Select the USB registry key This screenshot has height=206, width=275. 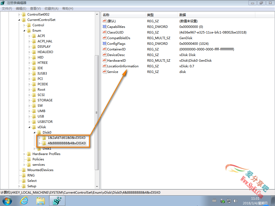coord(41,116)
